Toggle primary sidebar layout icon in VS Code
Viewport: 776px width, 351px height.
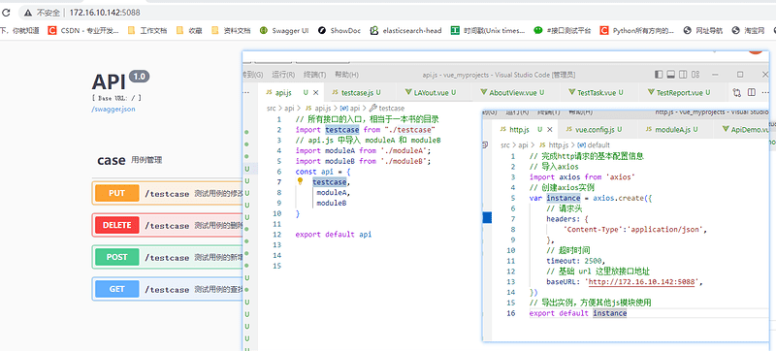click(659, 75)
